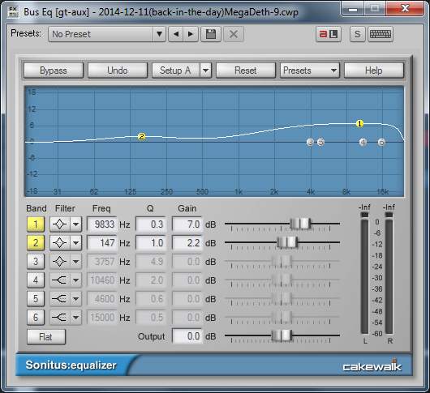The image size is (430, 393).
Task: Click band 6 frequency field 15000
Action: (102, 318)
